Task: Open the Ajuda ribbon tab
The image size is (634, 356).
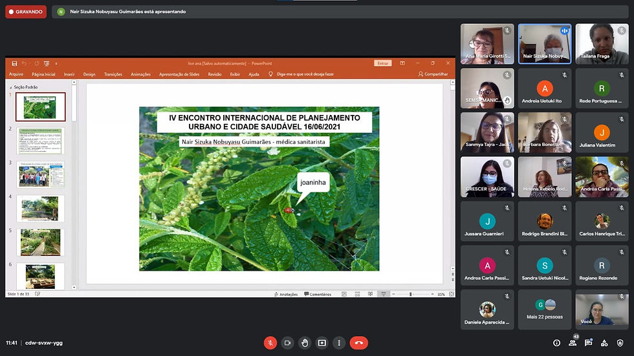Action: click(254, 74)
